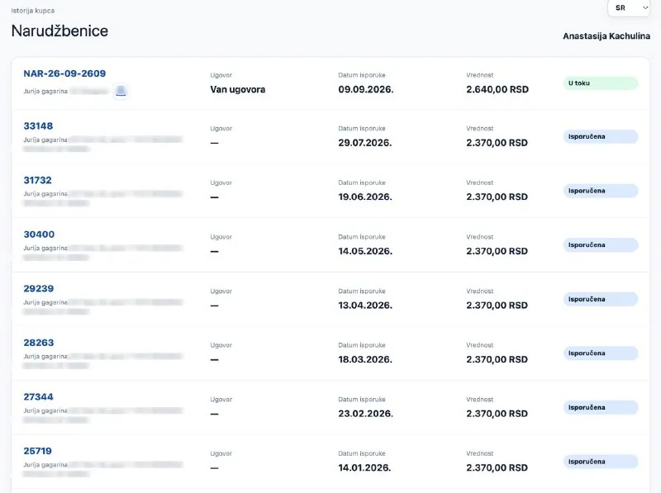Screen dimensions: 661x493
Task: Open order 29239
Action: (39, 289)
